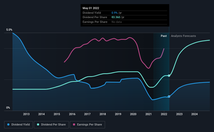Click the 2024 x-axis year label
The image size is (214, 132).
194,114
